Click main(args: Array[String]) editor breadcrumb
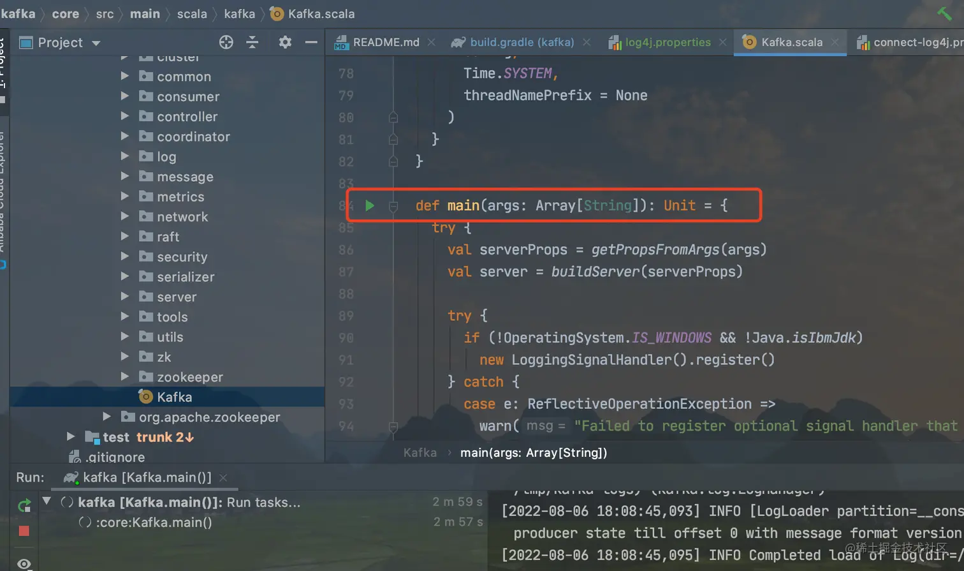 coord(534,452)
